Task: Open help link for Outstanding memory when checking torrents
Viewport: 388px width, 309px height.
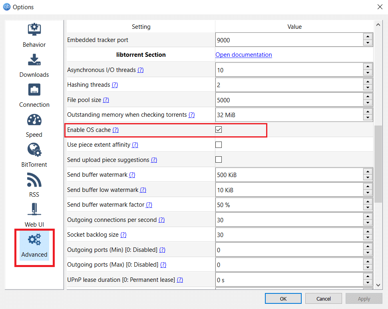Action: [x=191, y=115]
